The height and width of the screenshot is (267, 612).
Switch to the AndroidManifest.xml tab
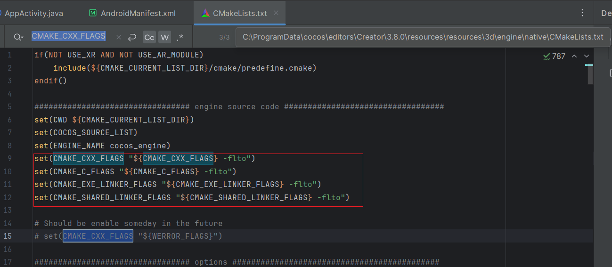pyautogui.click(x=138, y=13)
